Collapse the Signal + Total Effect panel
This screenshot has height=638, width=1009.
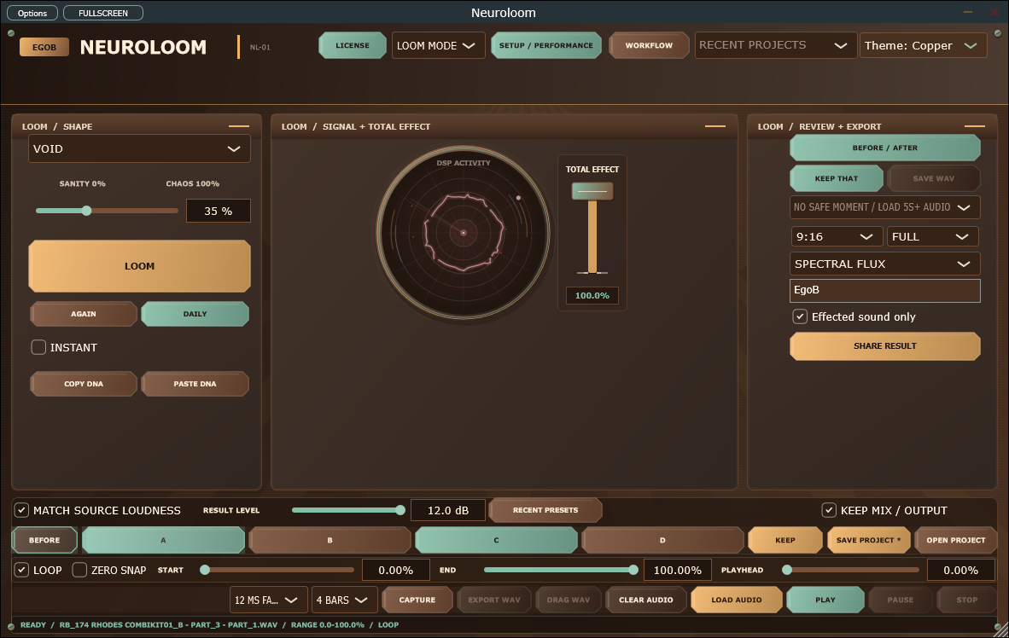coord(715,126)
